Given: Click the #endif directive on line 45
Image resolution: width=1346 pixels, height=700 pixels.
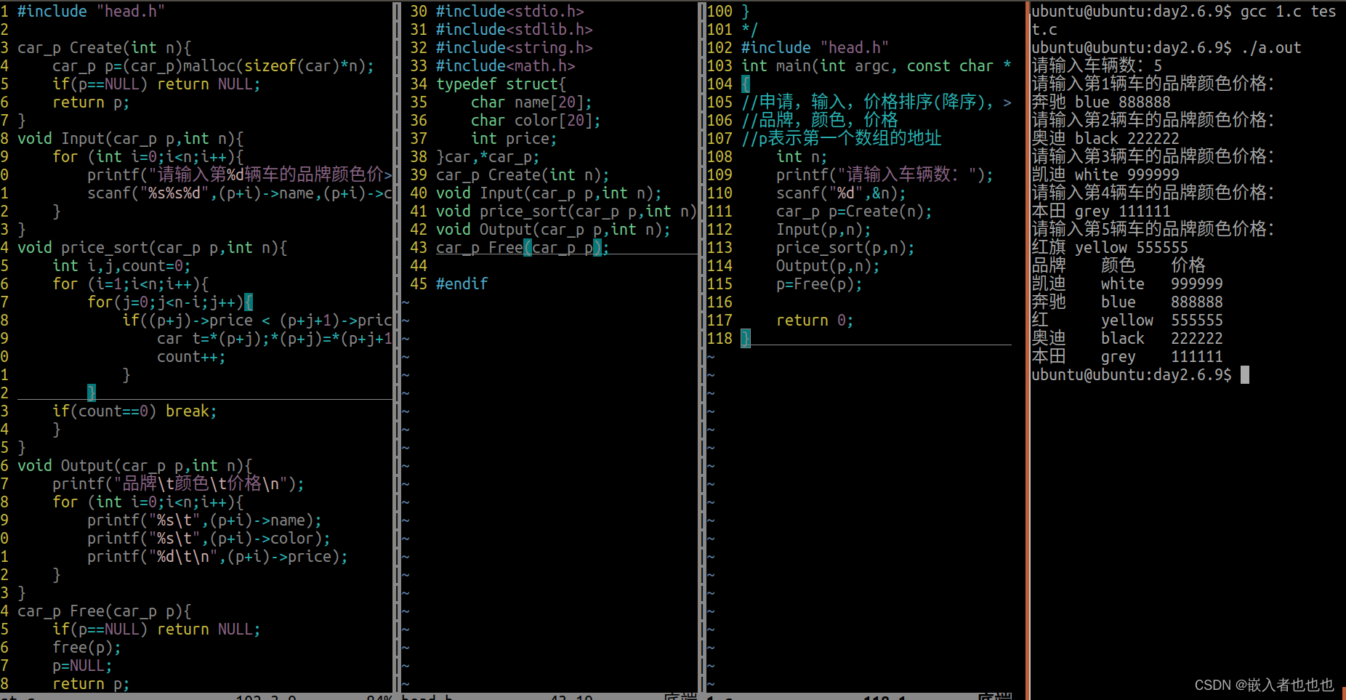Looking at the screenshot, I should pos(461,283).
